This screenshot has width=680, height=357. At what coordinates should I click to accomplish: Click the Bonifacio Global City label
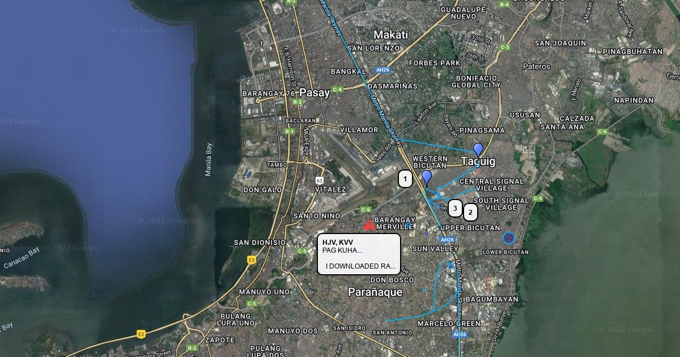[x=476, y=82]
